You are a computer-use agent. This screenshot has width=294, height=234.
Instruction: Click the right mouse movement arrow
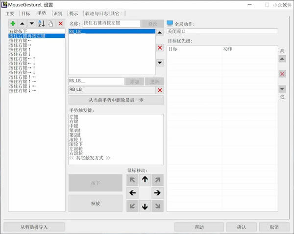point(157,192)
